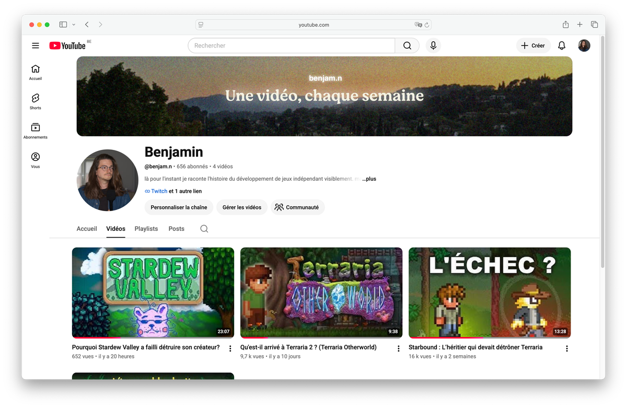
Task: Click the Créer button
Action: (533, 45)
